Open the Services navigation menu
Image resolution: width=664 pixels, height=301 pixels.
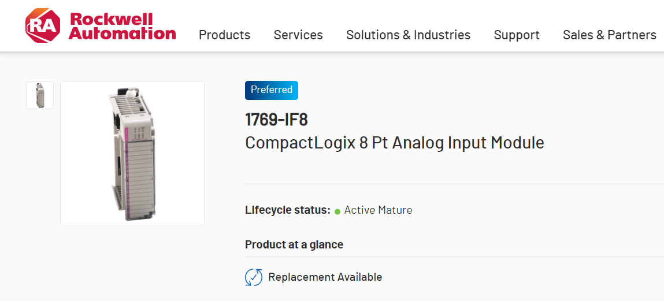tap(298, 35)
